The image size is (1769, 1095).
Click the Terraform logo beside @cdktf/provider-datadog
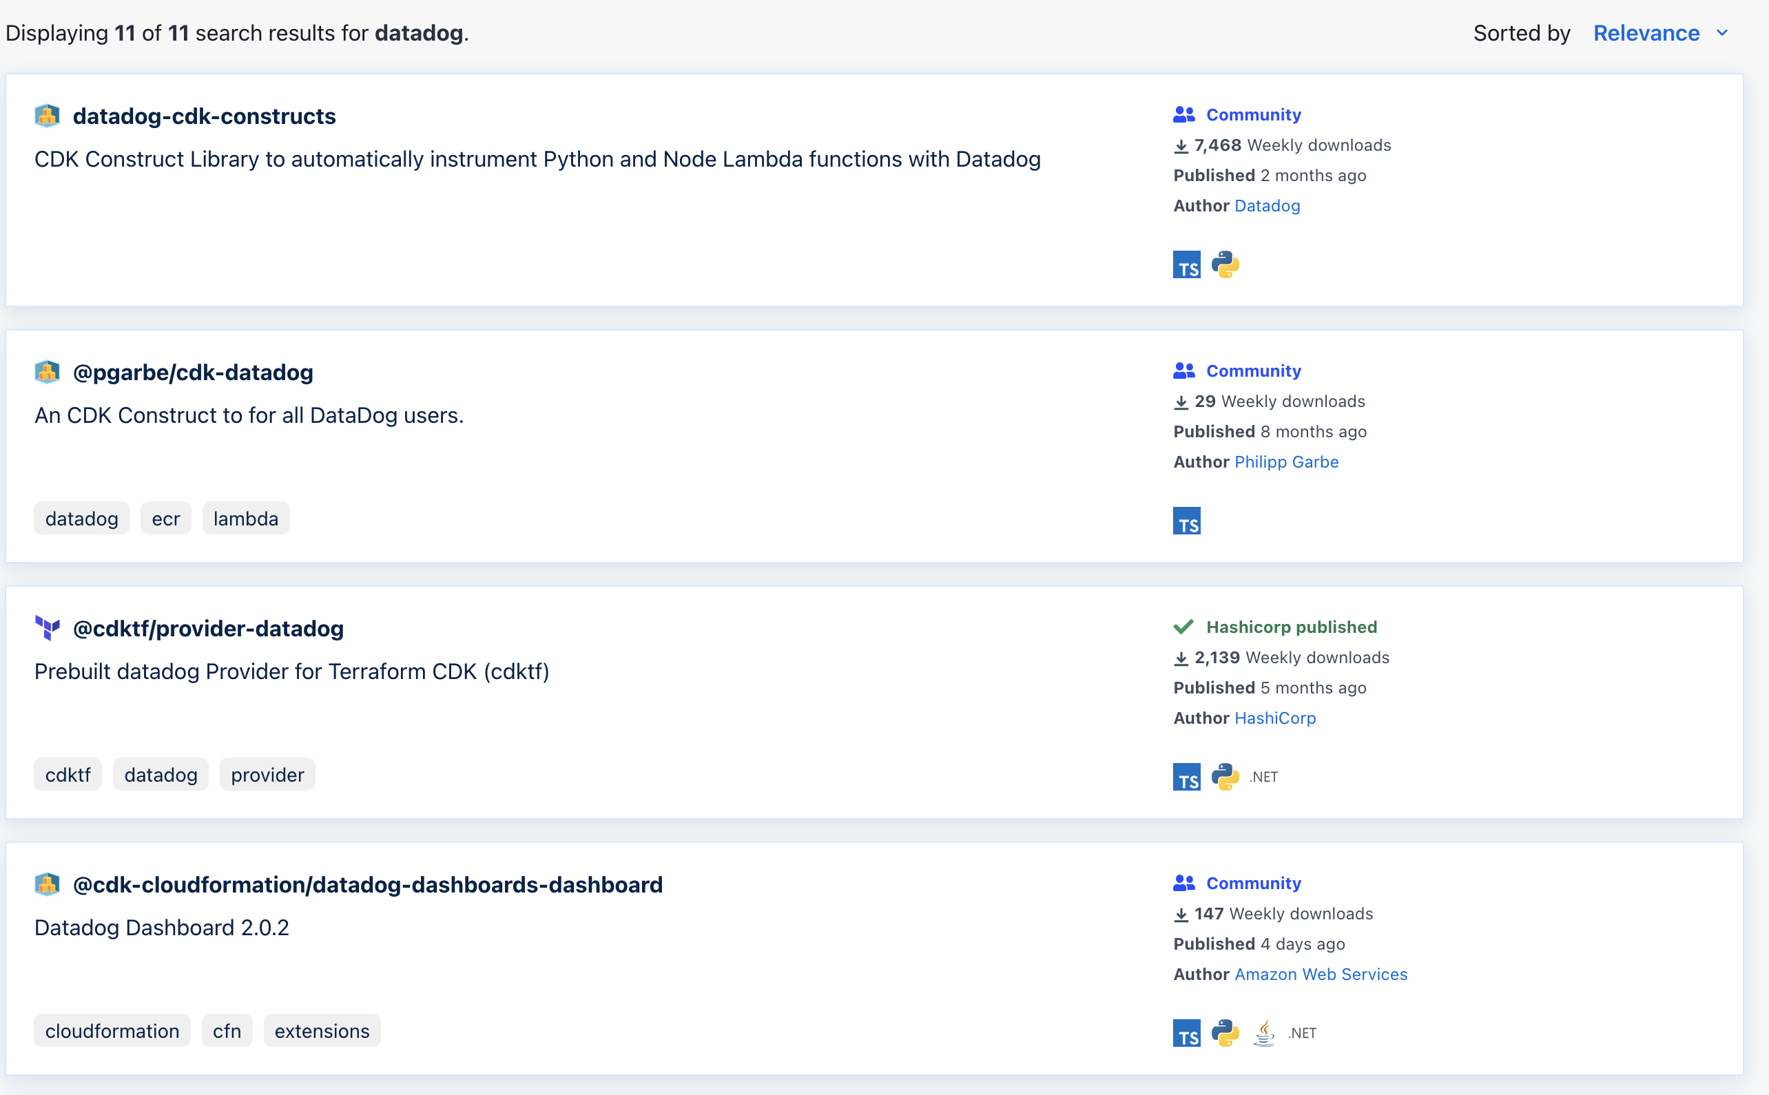pyautogui.click(x=47, y=628)
